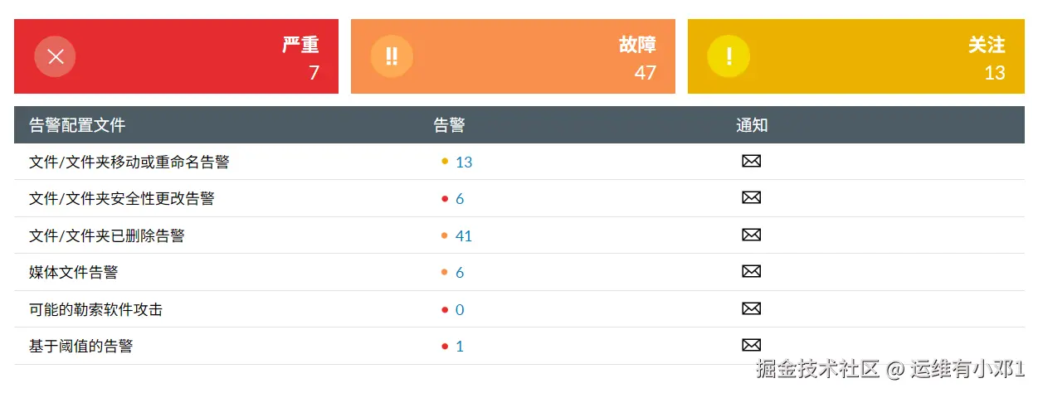The image size is (1038, 393).
Task: Click notification envelope for 可能的勒索软件攻击
Action: click(x=751, y=308)
